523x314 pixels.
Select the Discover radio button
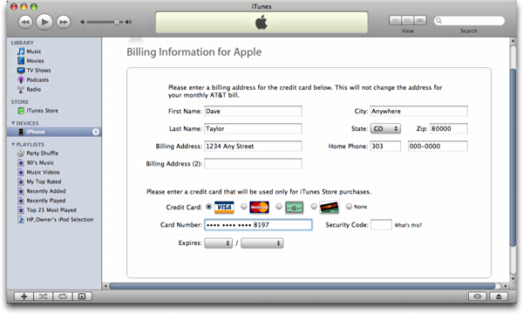[x=314, y=207]
